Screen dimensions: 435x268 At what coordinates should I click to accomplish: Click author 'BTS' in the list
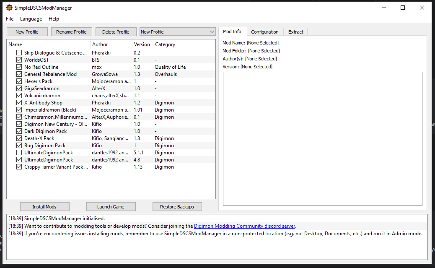click(x=96, y=60)
